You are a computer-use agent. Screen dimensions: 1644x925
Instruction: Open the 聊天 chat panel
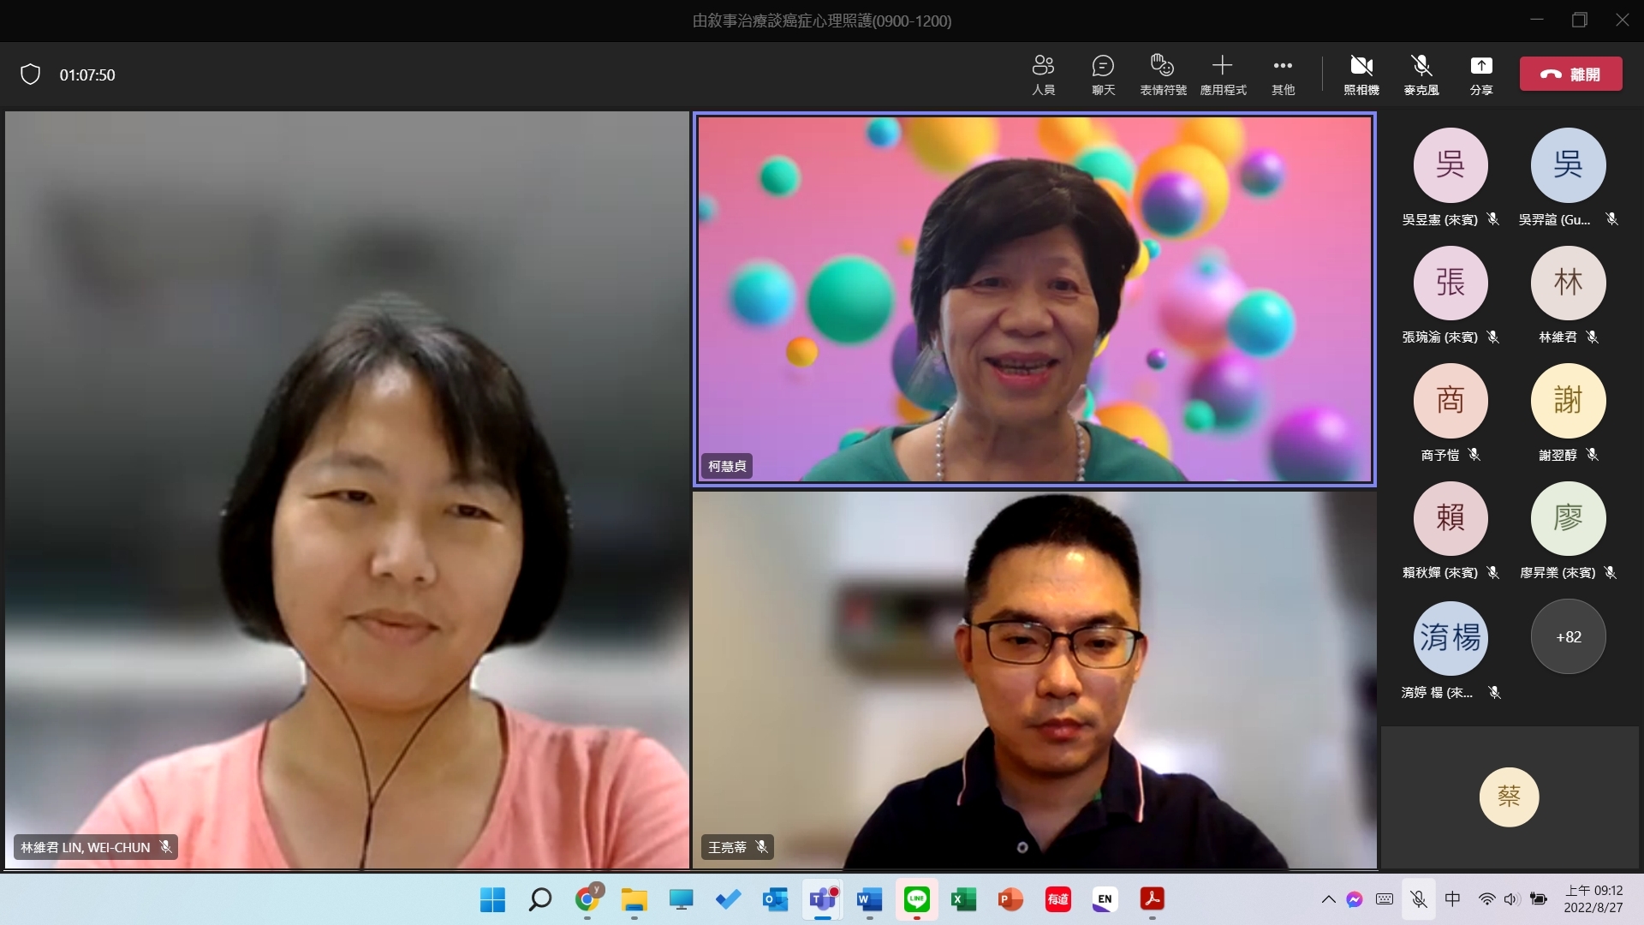point(1103,75)
